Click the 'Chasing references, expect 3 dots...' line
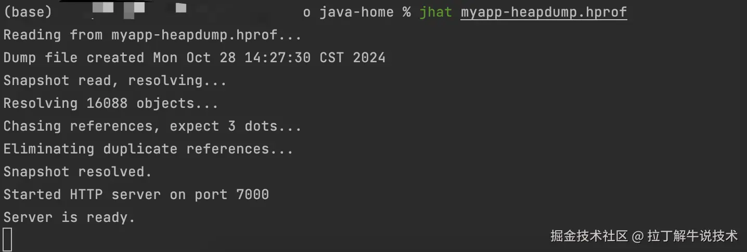 [x=152, y=126]
